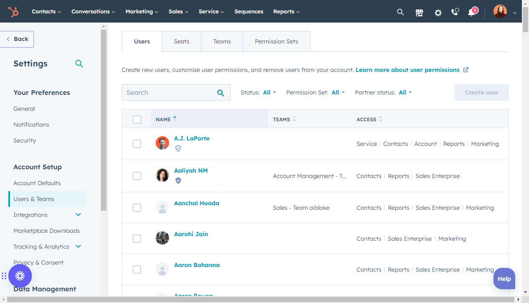Open the Contacts navigation dropdown
Viewport: 529px width, 303px height.
pos(46,12)
